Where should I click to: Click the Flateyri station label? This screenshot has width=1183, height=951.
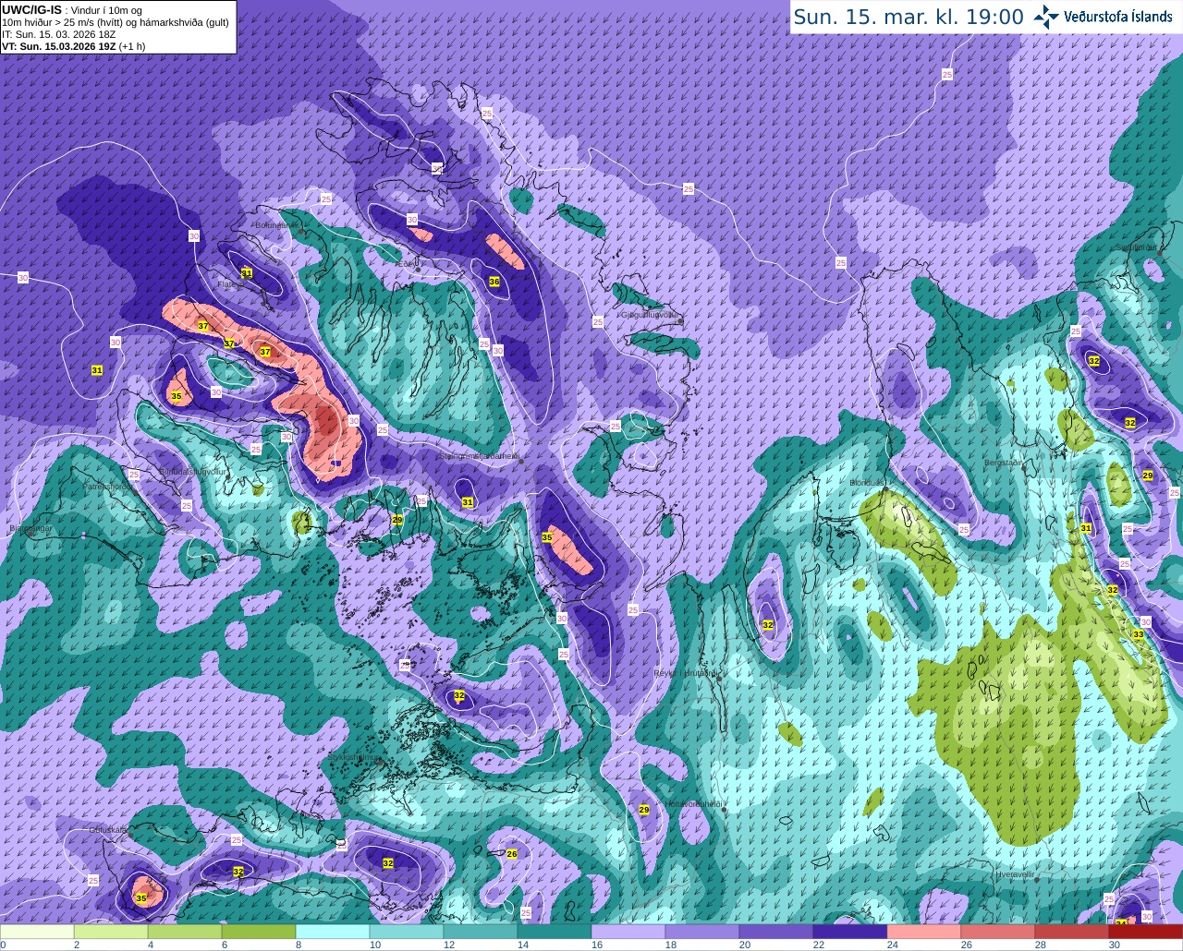(230, 284)
